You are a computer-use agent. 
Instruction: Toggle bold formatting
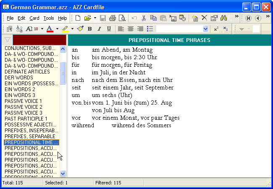click(90, 29)
